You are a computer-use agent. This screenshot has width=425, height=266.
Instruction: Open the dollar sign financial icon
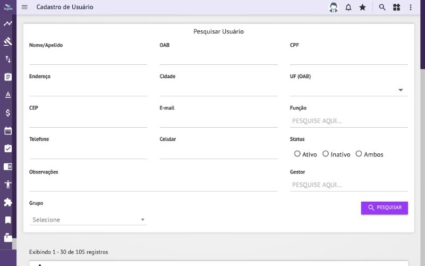[x=8, y=113]
